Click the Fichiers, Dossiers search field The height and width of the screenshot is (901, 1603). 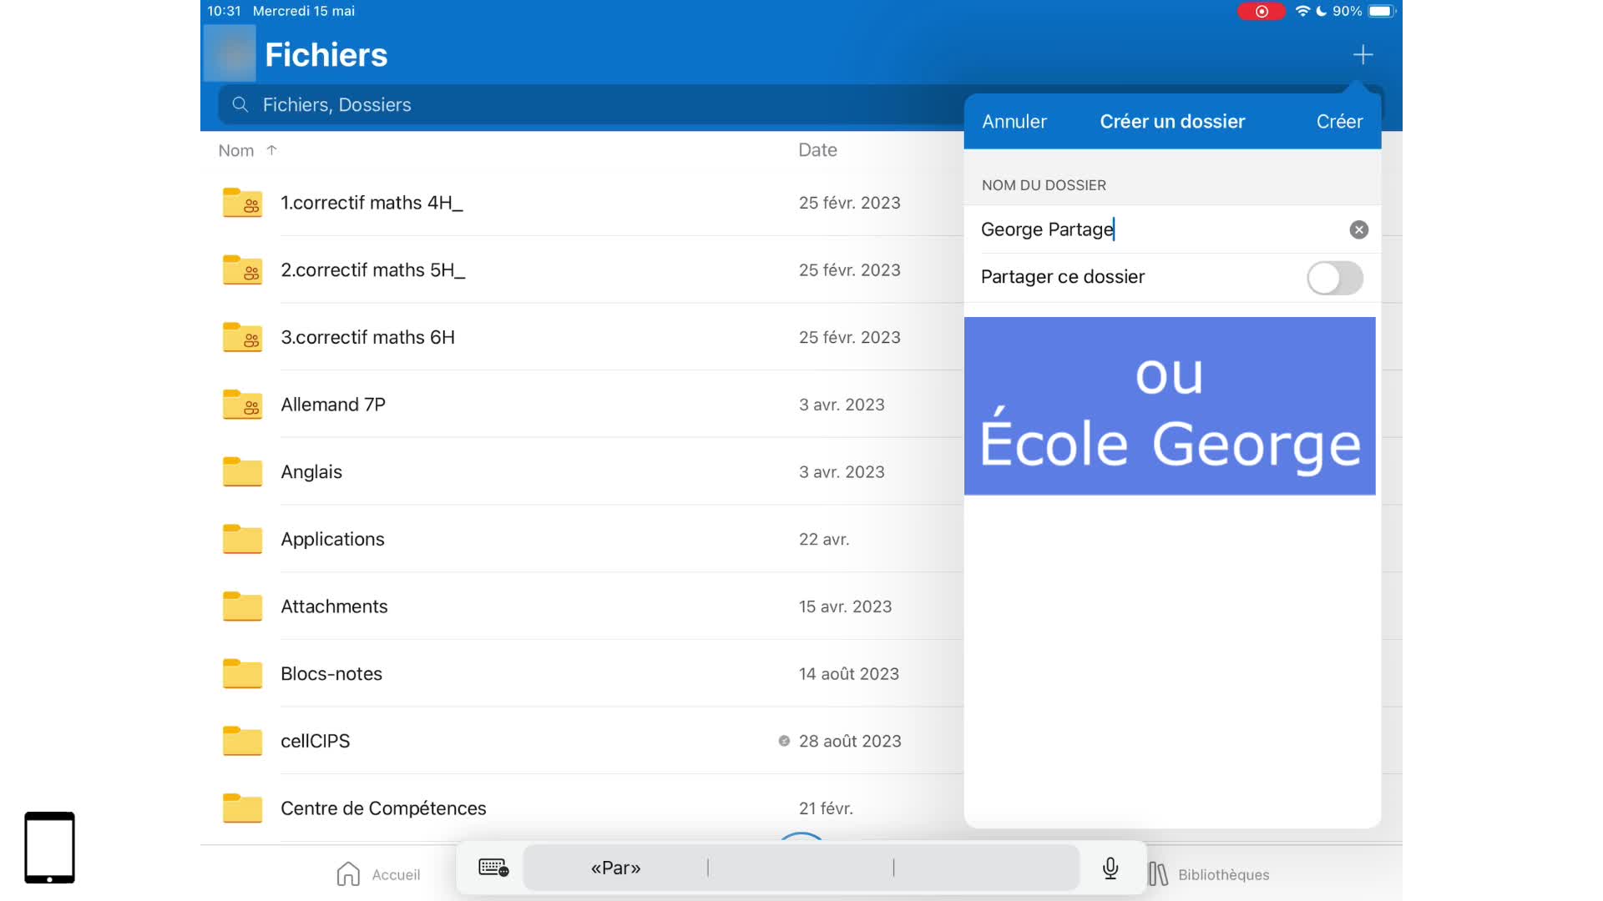click(x=584, y=105)
